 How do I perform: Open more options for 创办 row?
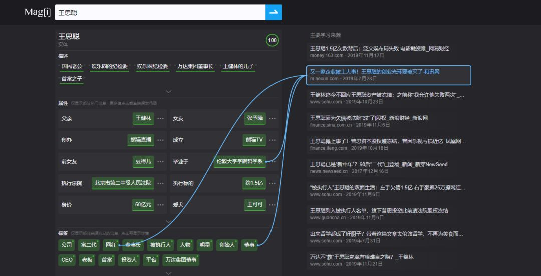coord(160,140)
